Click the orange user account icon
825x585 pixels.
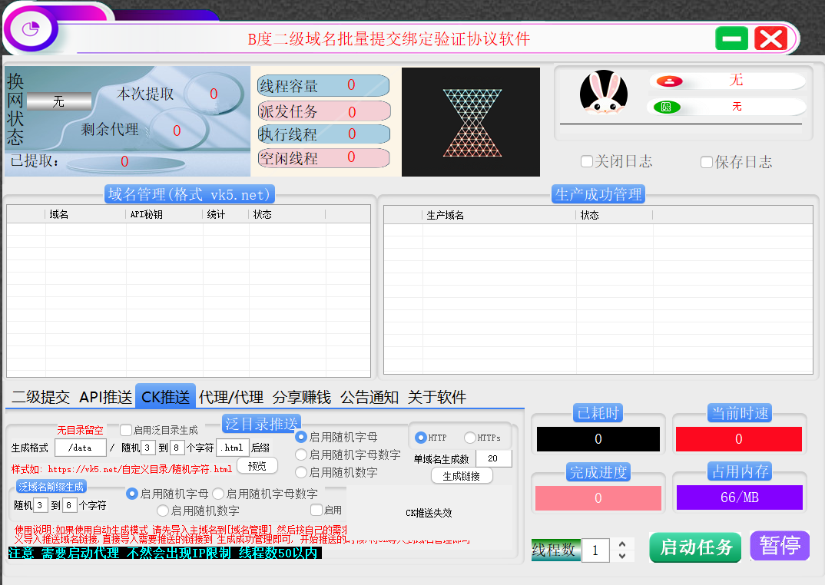click(669, 81)
